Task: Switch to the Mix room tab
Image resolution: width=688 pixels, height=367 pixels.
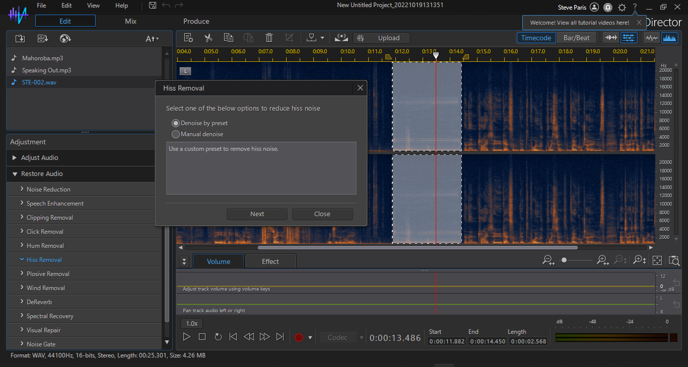Action: 130,21
